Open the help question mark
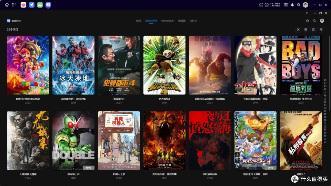The image size is (331, 186). click(x=306, y=13)
